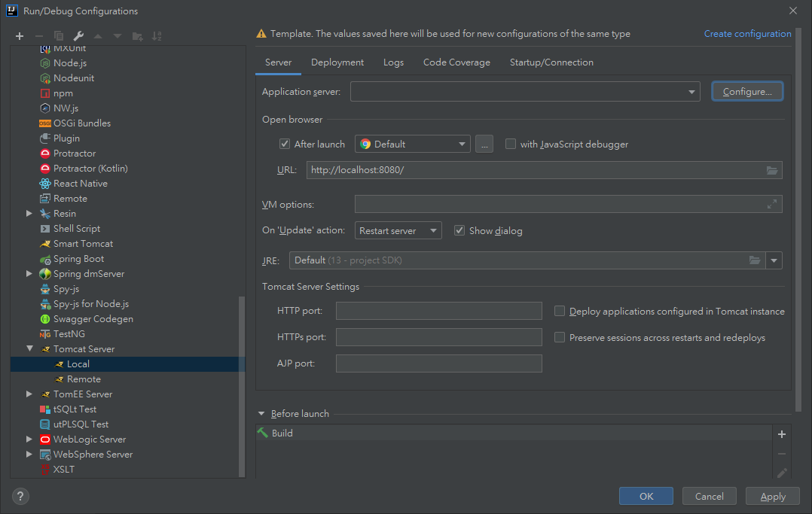The height and width of the screenshot is (514, 812).
Task: Click the wrench Edit Templates icon
Action: 78,36
